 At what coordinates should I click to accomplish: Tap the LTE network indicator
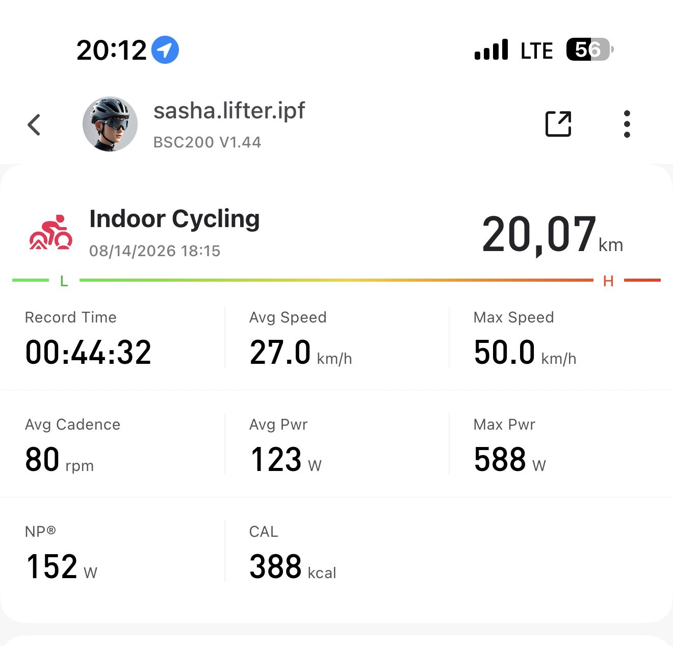[536, 51]
